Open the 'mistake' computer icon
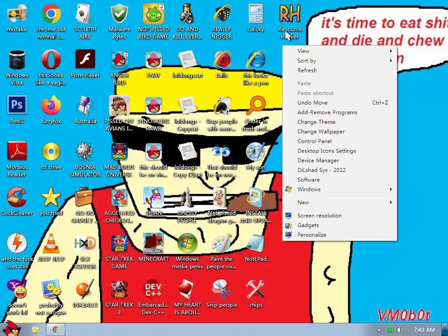This screenshot has height=336, width=448. tap(17, 14)
